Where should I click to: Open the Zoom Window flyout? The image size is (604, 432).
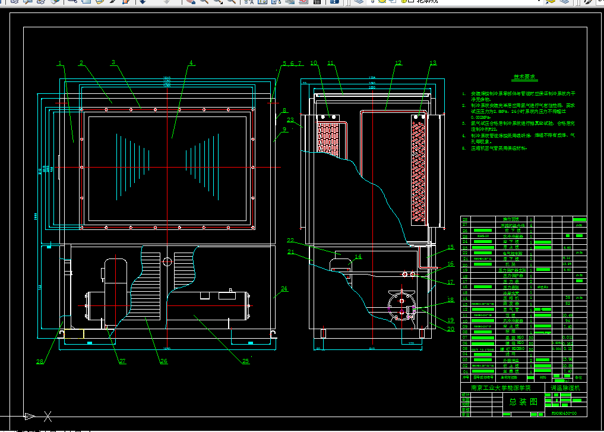coord(218,2)
